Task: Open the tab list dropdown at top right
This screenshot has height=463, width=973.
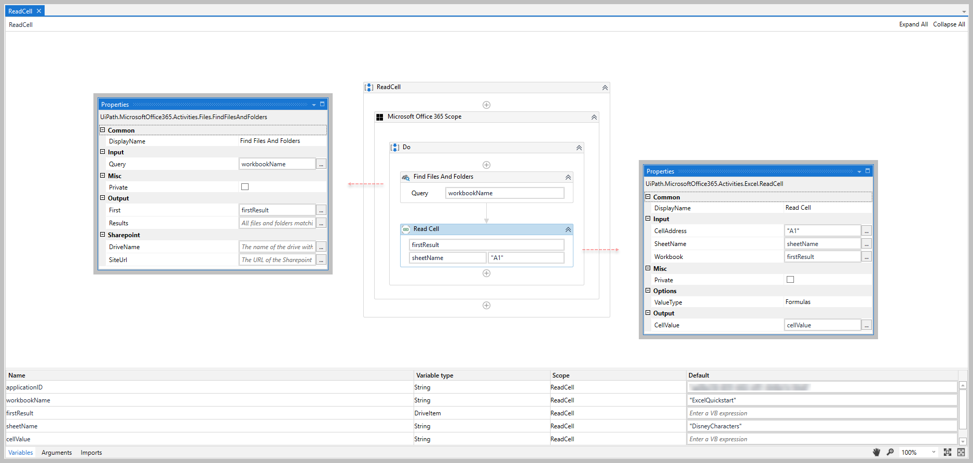Action: click(964, 11)
